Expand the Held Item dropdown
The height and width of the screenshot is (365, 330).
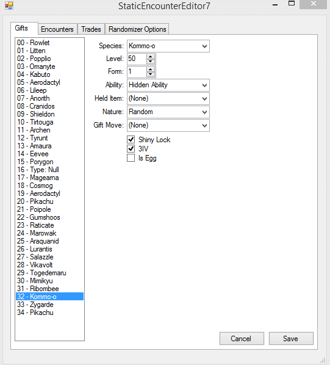tap(168, 99)
